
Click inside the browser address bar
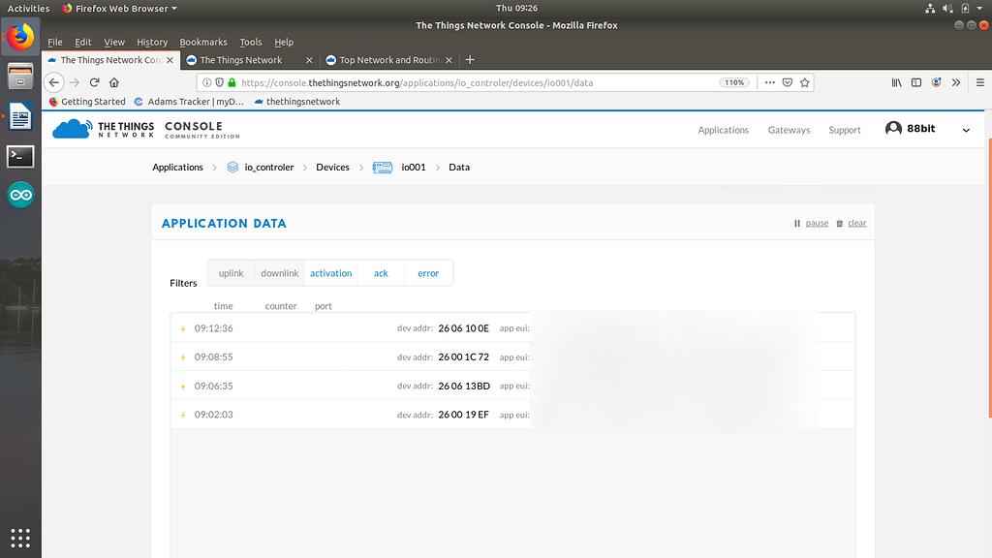tap(484, 82)
